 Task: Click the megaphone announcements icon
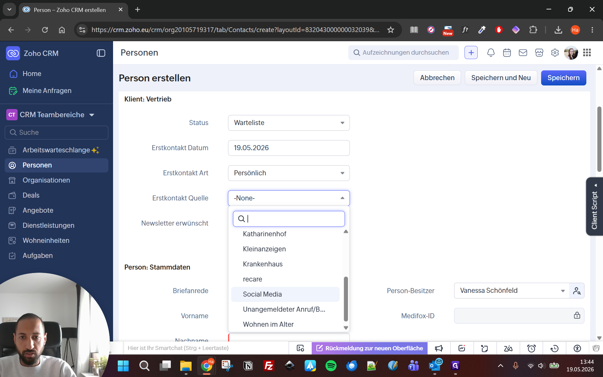(439, 348)
